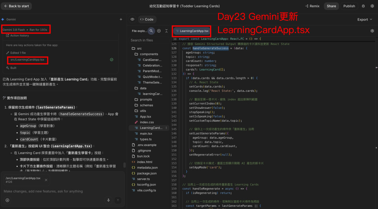Click the green check icon beside edited file
This screenshot has width=378, height=209.
point(111,60)
